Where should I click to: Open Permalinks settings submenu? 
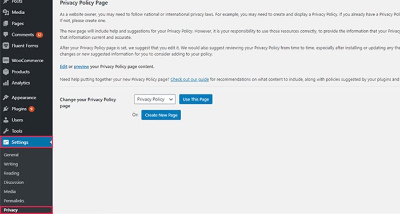14,200
